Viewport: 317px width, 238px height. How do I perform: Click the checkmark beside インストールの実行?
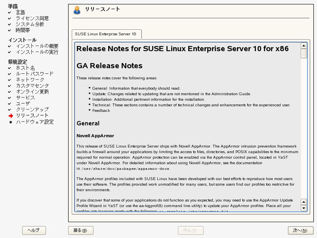pyautogui.click(x=9, y=52)
